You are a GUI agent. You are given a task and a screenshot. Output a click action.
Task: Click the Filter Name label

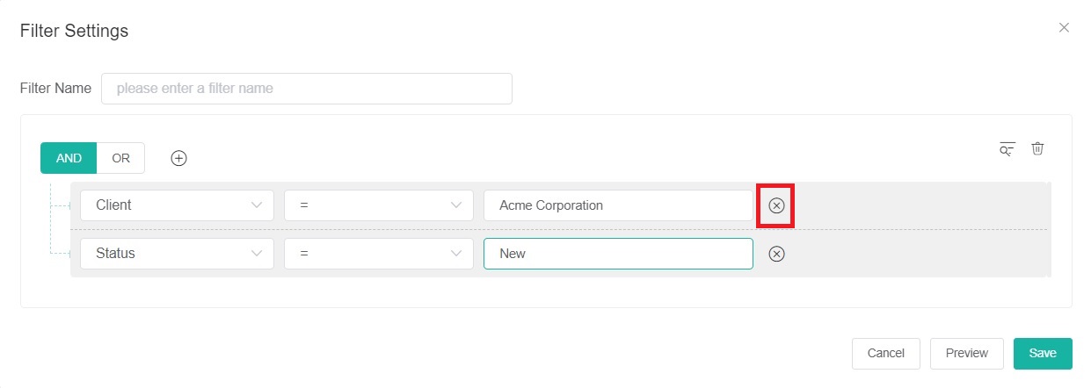(x=55, y=89)
